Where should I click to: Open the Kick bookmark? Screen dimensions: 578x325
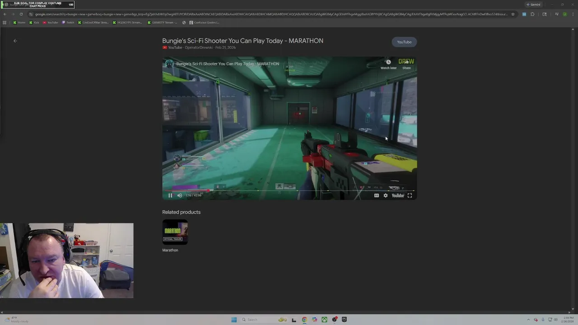coord(34,22)
